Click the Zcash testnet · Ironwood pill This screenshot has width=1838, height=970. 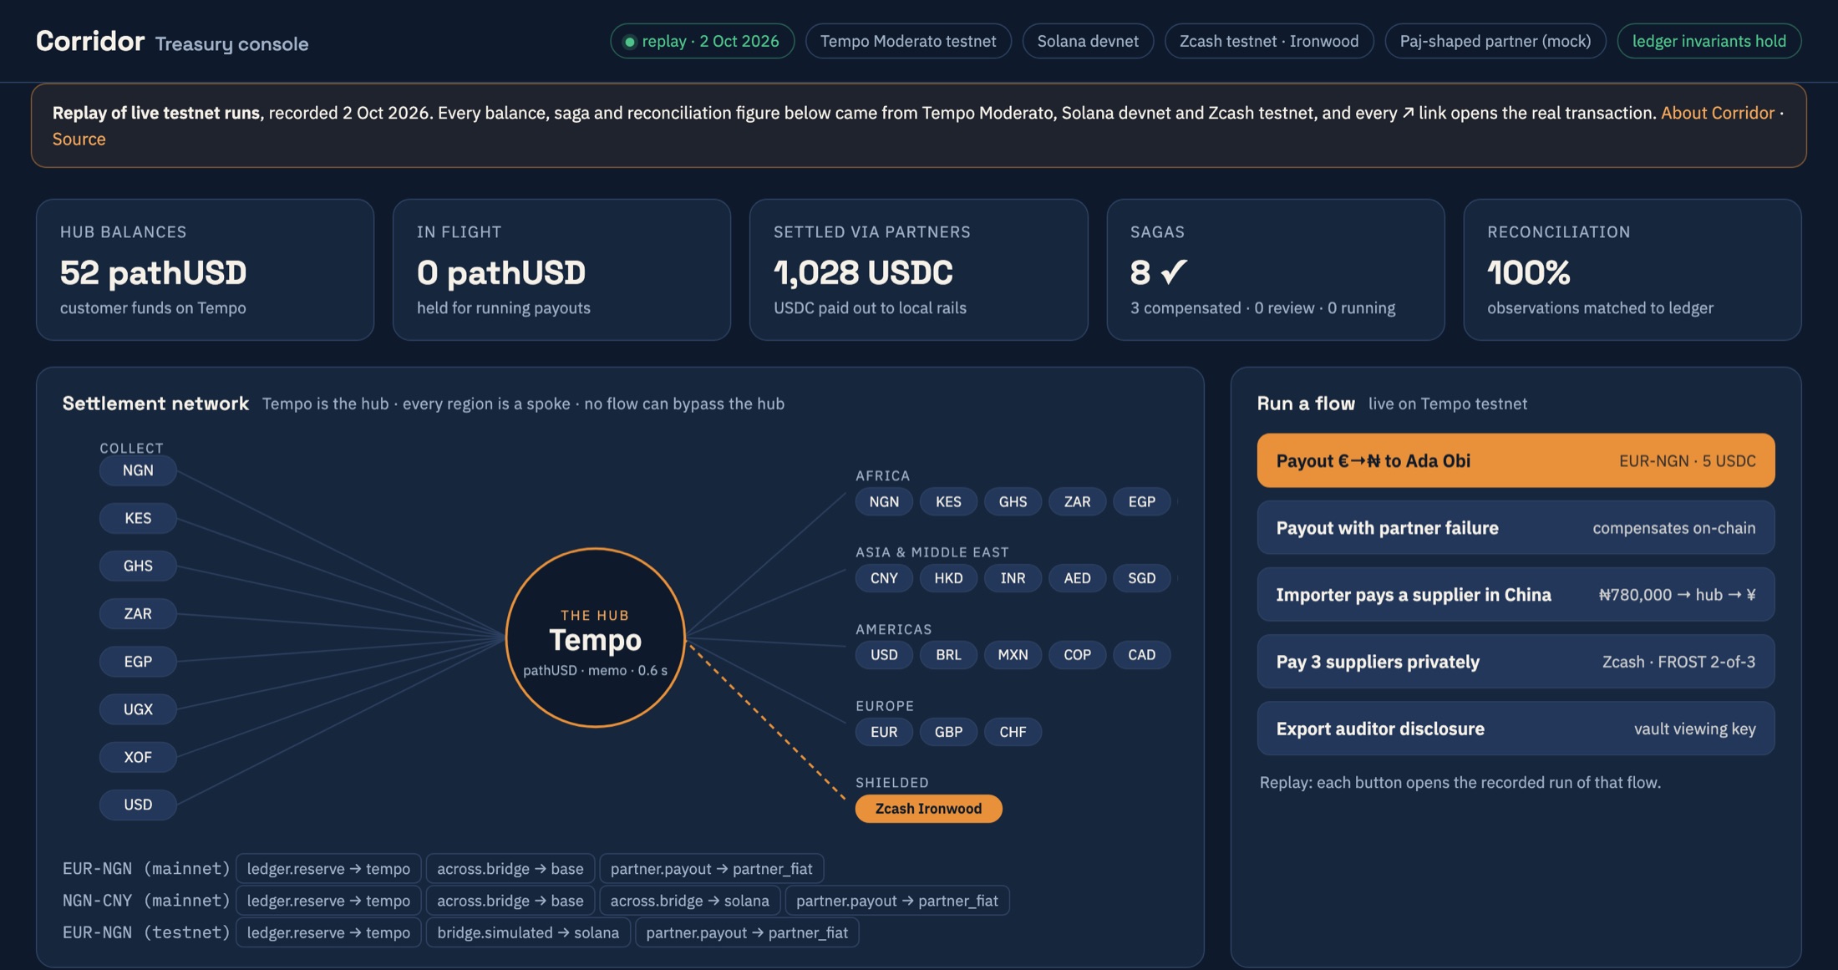[1269, 41]
